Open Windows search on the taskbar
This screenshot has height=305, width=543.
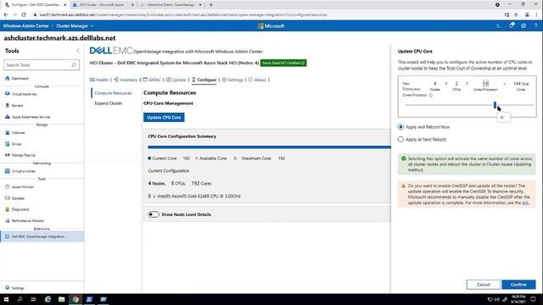(20, 299)
